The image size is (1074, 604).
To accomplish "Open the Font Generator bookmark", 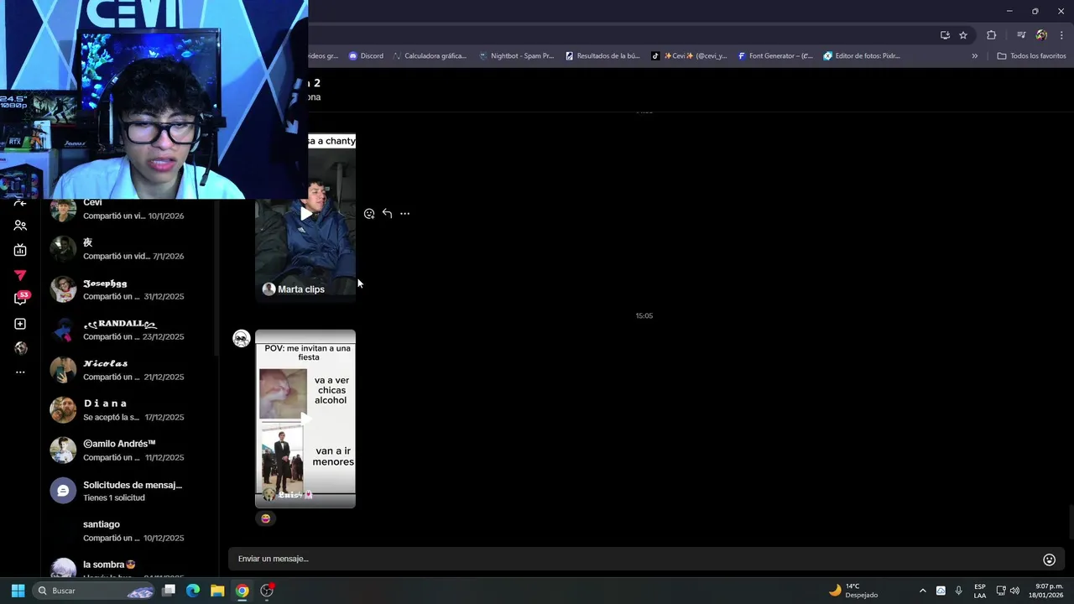I will (x=775, y=56).
